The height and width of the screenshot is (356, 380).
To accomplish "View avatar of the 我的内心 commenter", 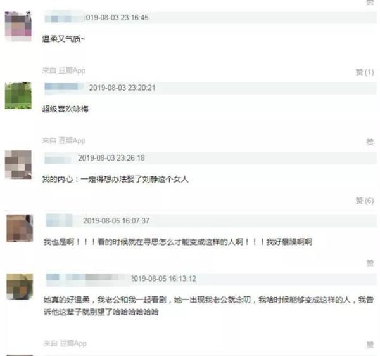I will tap(18, 164).
